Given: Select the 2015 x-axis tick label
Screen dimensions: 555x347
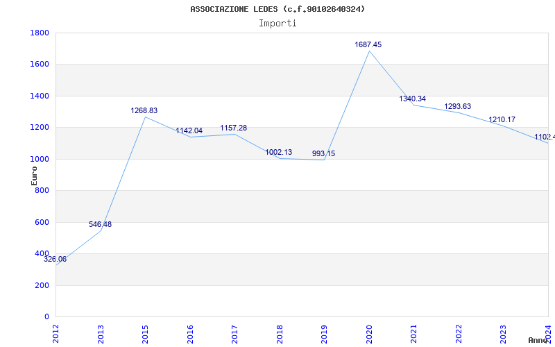Looking at the screenshot, I should 146,334.
